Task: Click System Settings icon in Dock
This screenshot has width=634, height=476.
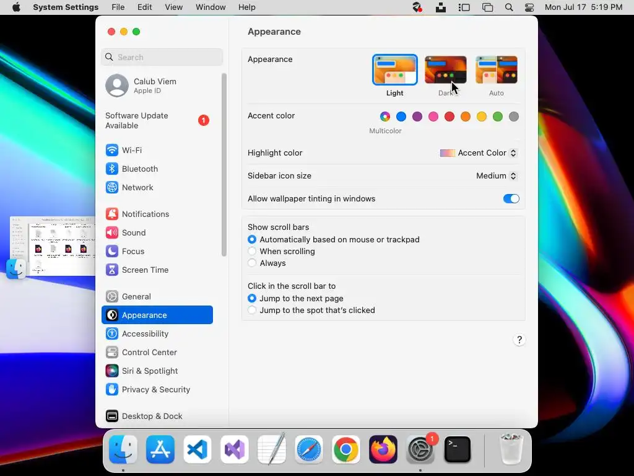Action: click(x=420, y=449)
